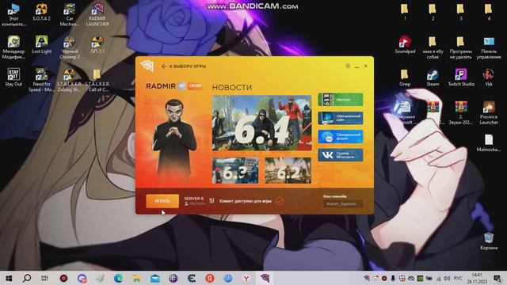The image size is (507, 285).
Task: Open Need for Speed desktop shortcut
Action: (41, 80)
